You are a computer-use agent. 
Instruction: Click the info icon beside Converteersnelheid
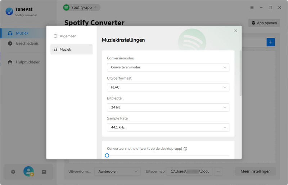tap(185, 149)
